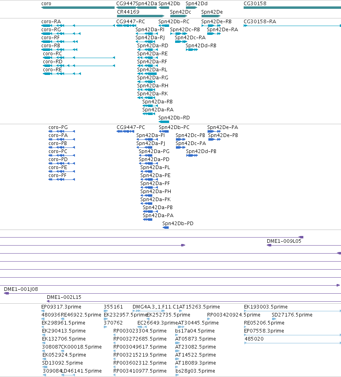Open the SD27176.5prime EST label
341x377 pixels.
[292, 315]
